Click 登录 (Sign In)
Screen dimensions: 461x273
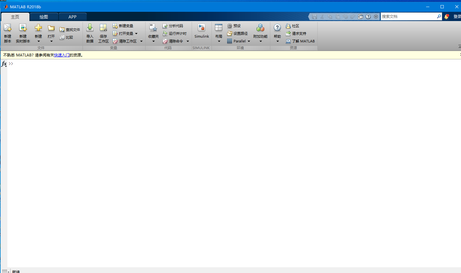click(457, 17)
